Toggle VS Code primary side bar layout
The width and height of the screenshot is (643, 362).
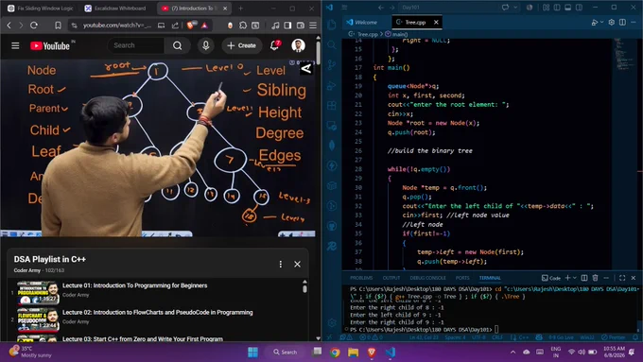[x=557, y=8]
